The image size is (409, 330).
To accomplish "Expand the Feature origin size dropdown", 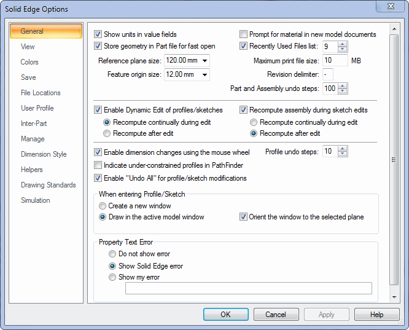I will [204, 74].
